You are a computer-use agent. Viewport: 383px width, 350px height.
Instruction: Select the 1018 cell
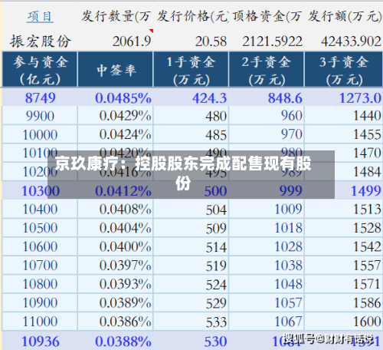tap(267, 228)
